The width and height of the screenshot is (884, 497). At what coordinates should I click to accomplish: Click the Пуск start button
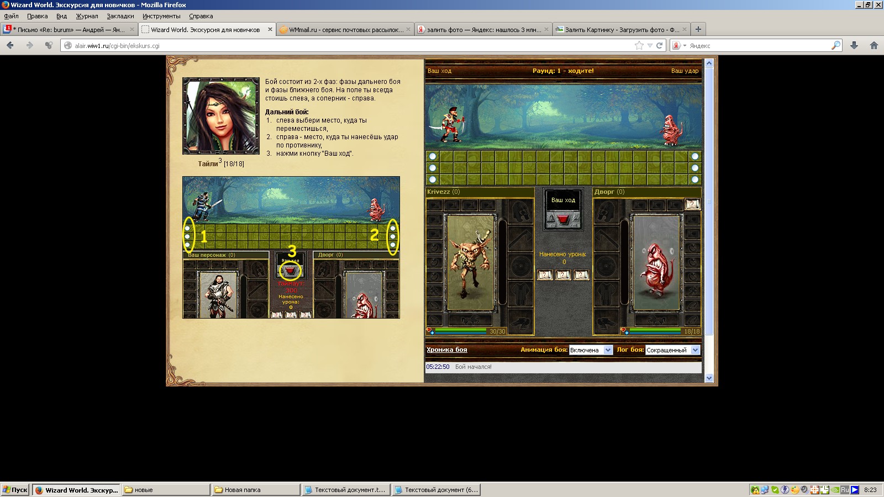point(15,490)
